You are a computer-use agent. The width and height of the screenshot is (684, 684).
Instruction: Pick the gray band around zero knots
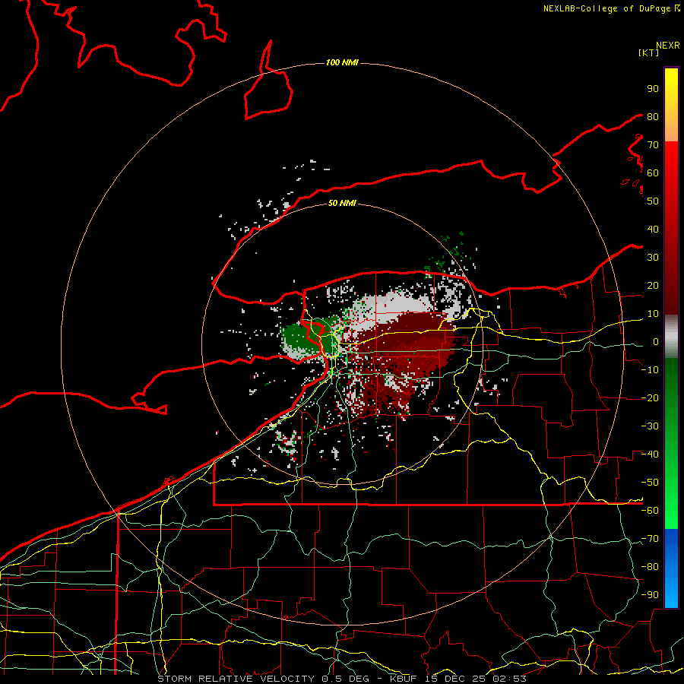[x=671, y=336]
